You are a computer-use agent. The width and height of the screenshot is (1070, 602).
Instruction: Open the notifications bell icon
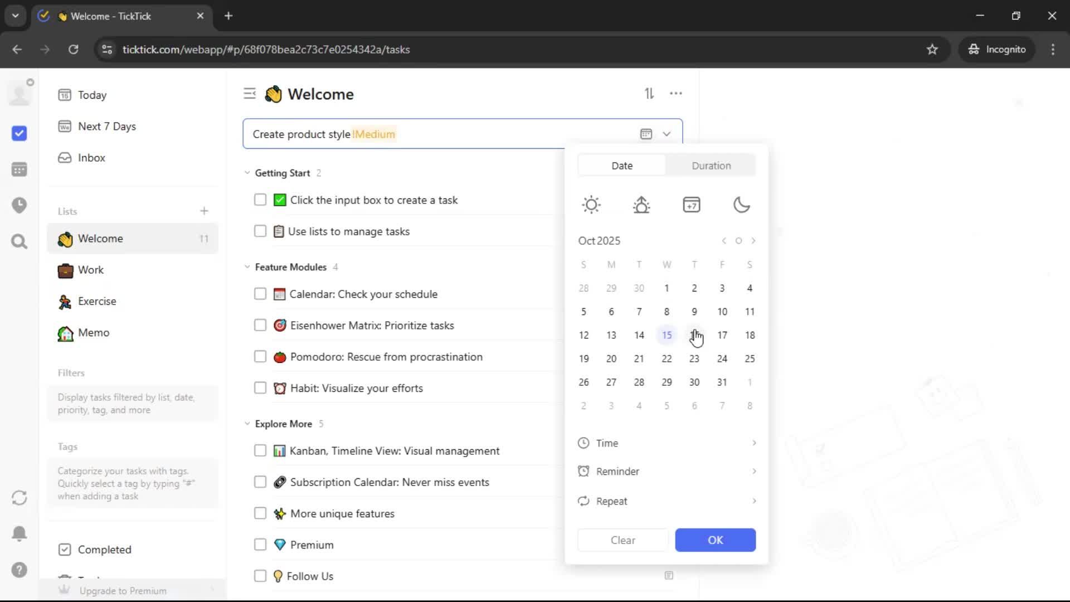click(19, 533)
